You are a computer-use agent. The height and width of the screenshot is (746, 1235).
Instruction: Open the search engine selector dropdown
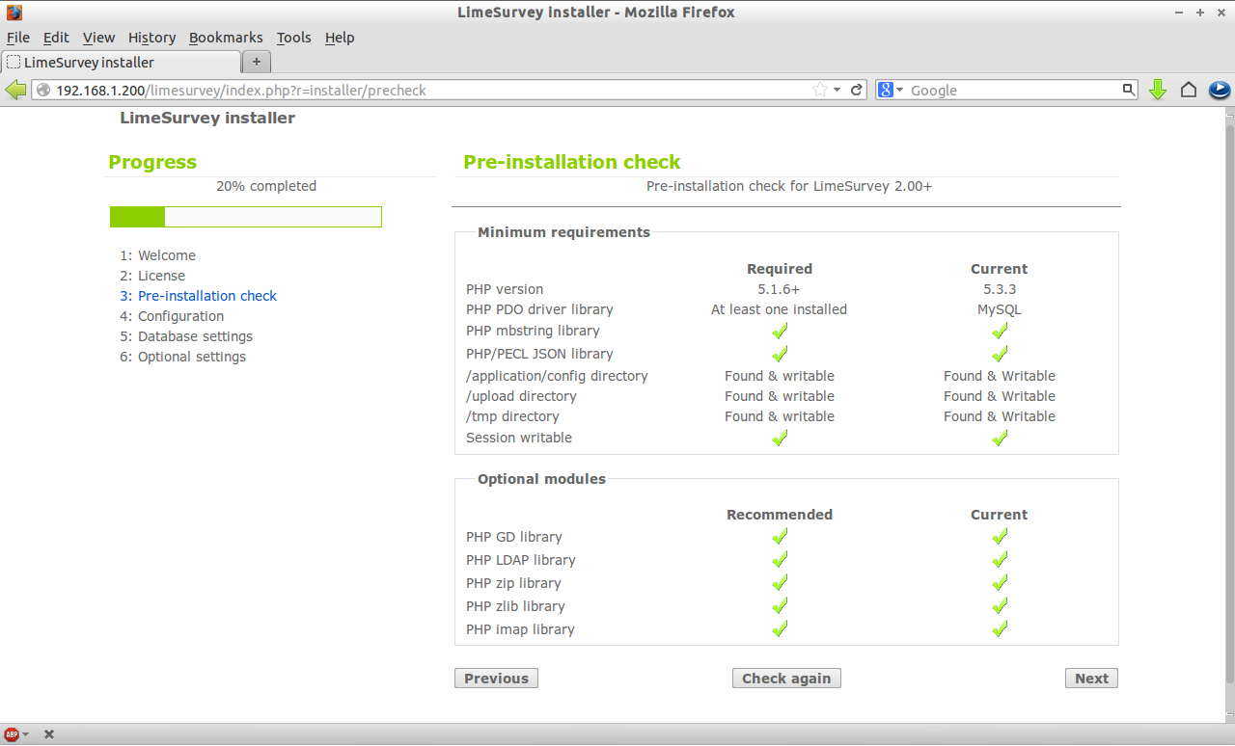pos(900,90)
